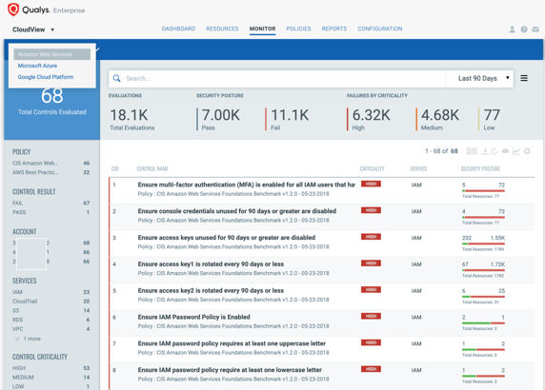Click security posture bar for control 3
The image size is (545, 390).
(483, 244)
